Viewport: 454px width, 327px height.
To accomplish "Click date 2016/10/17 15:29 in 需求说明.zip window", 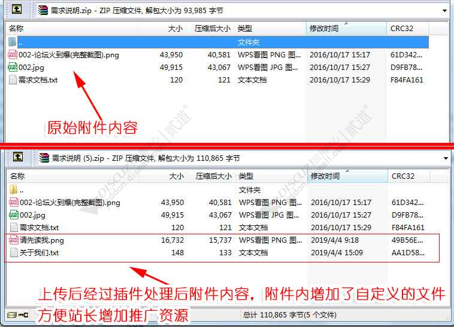I will point(340,80).
